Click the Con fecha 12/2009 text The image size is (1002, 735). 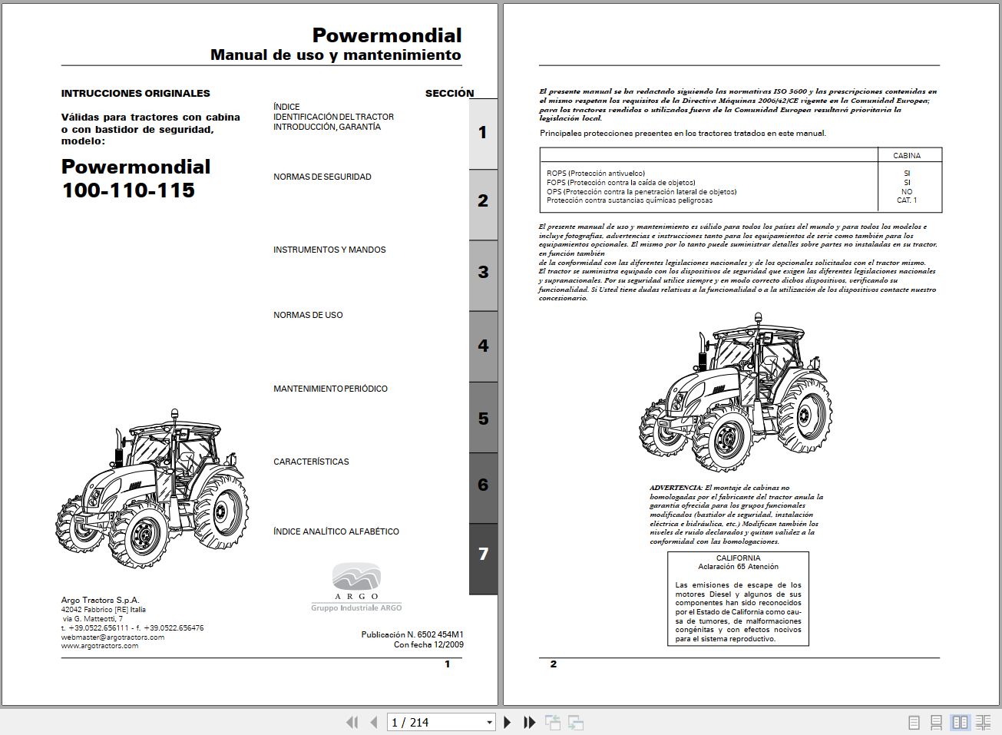[x=428, y=644]
